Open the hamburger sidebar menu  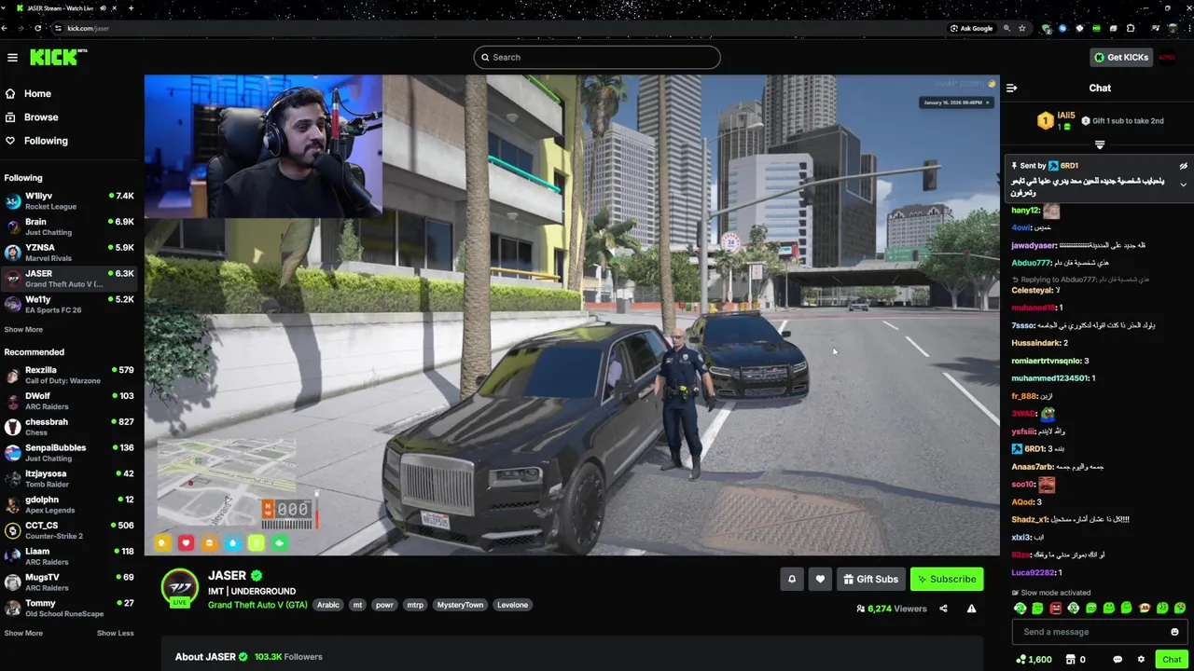[x=12, y=58]
